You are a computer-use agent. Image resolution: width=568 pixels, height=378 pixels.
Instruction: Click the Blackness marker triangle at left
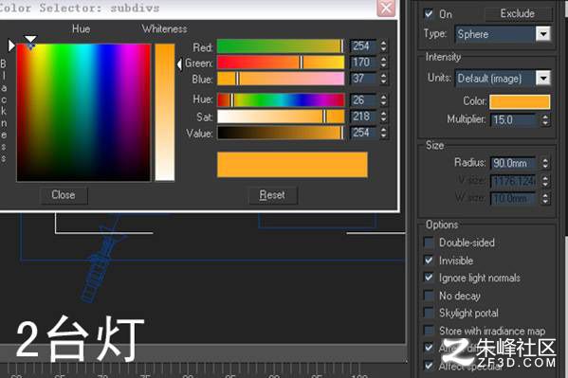click(x=11, y=45)
